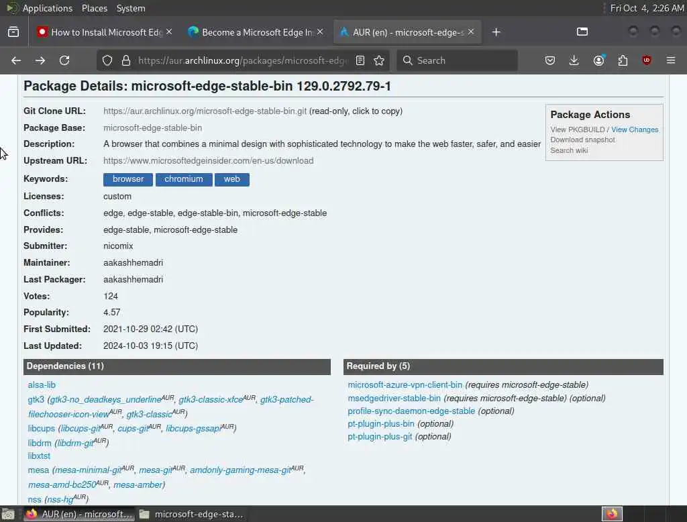This screenshot has height=522, width=687.
Task: Click the Firefox search input field
Action: 458,60
